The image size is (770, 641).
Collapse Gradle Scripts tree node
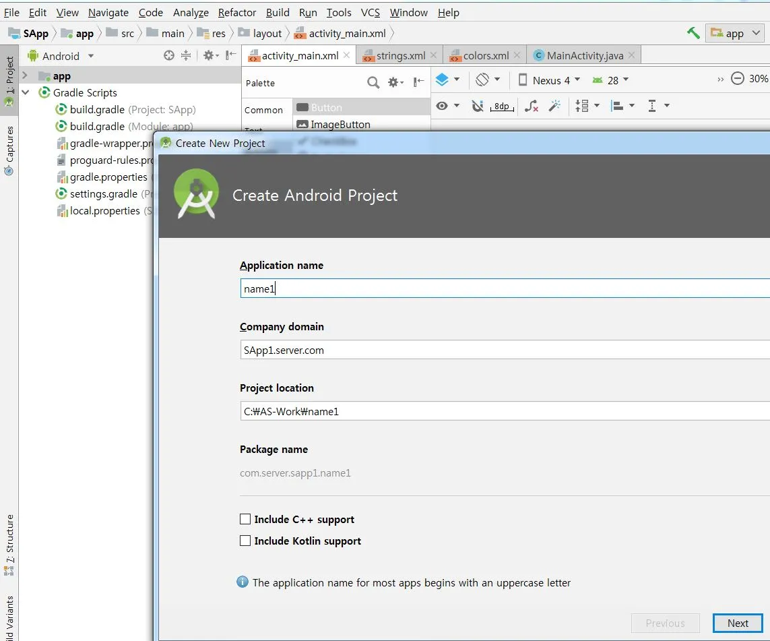pos(26,92)
